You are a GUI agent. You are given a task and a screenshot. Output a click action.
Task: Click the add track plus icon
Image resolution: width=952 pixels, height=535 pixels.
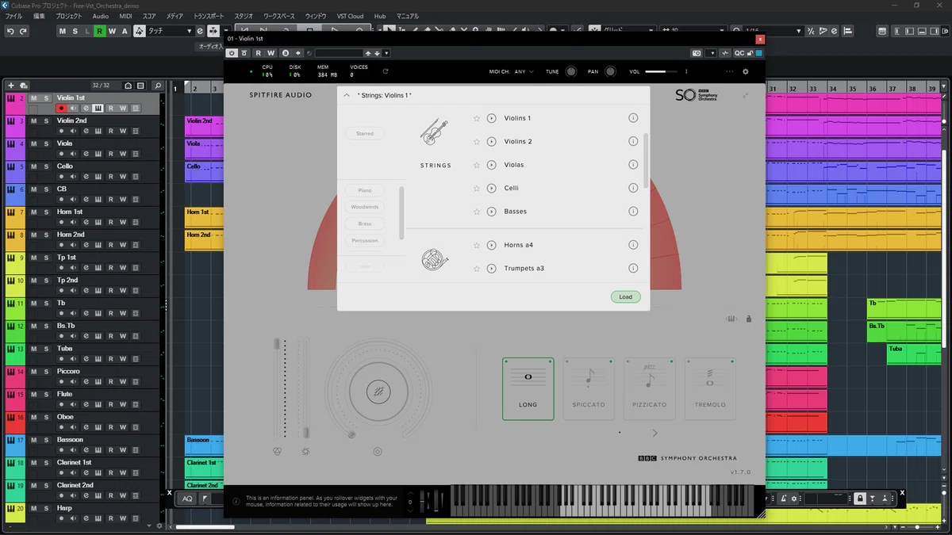point(11,86)
